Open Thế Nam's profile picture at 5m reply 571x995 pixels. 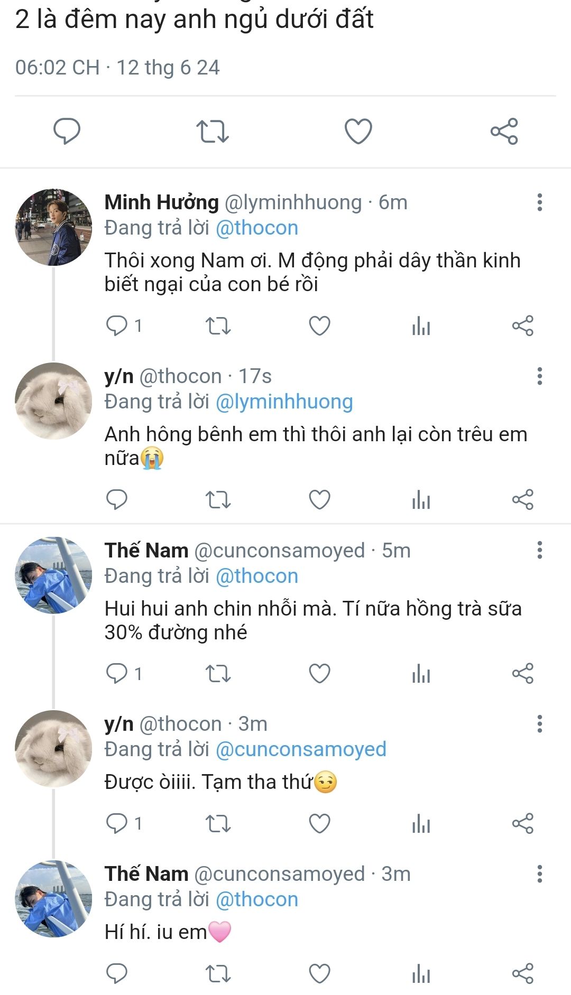point(53,575)
